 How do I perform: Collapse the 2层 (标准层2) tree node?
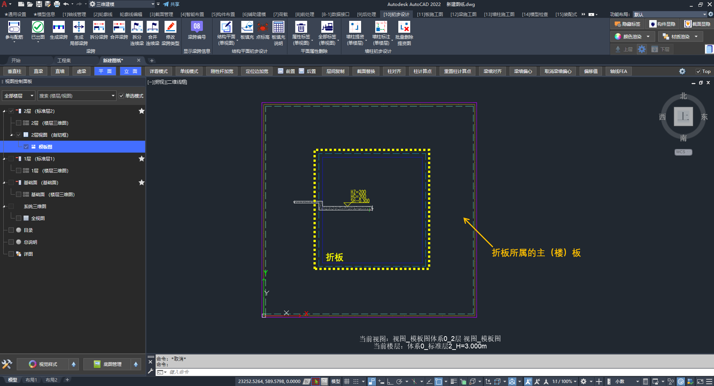4,111
